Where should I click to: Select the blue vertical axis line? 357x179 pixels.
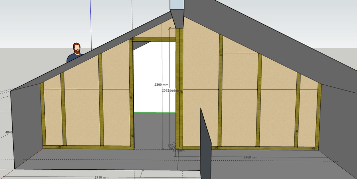click(x=91, y=21)
